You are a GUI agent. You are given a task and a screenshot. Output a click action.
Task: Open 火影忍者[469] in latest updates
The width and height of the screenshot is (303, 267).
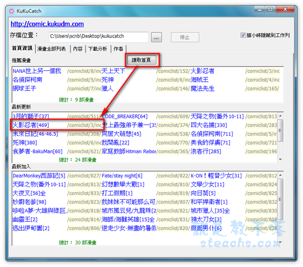pos(31,125)
